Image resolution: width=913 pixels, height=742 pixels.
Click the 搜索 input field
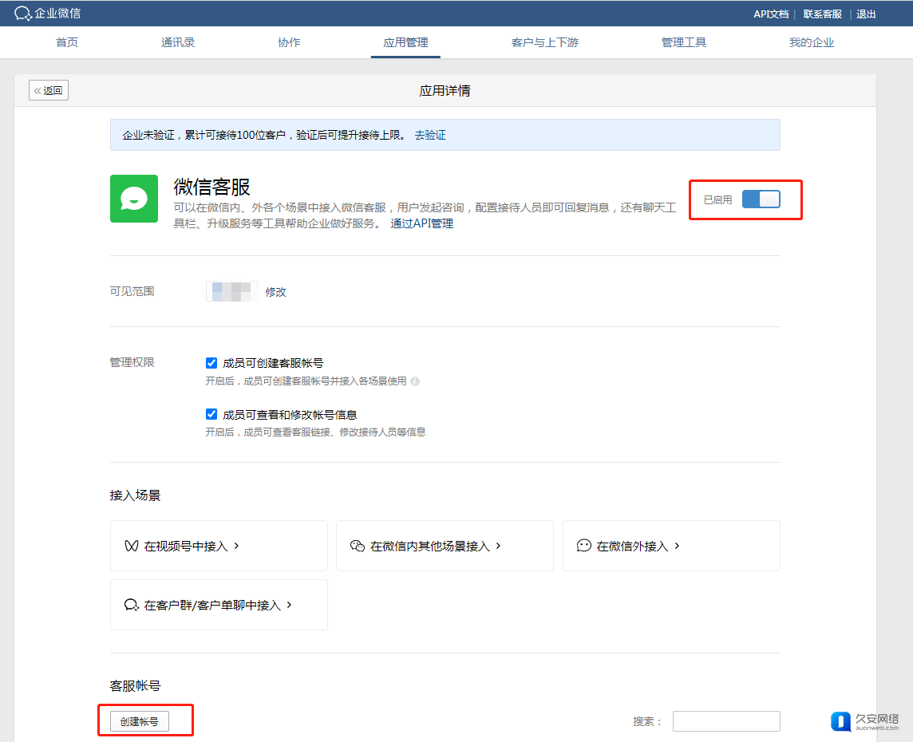pyautogui.click(x=725, y=721)
